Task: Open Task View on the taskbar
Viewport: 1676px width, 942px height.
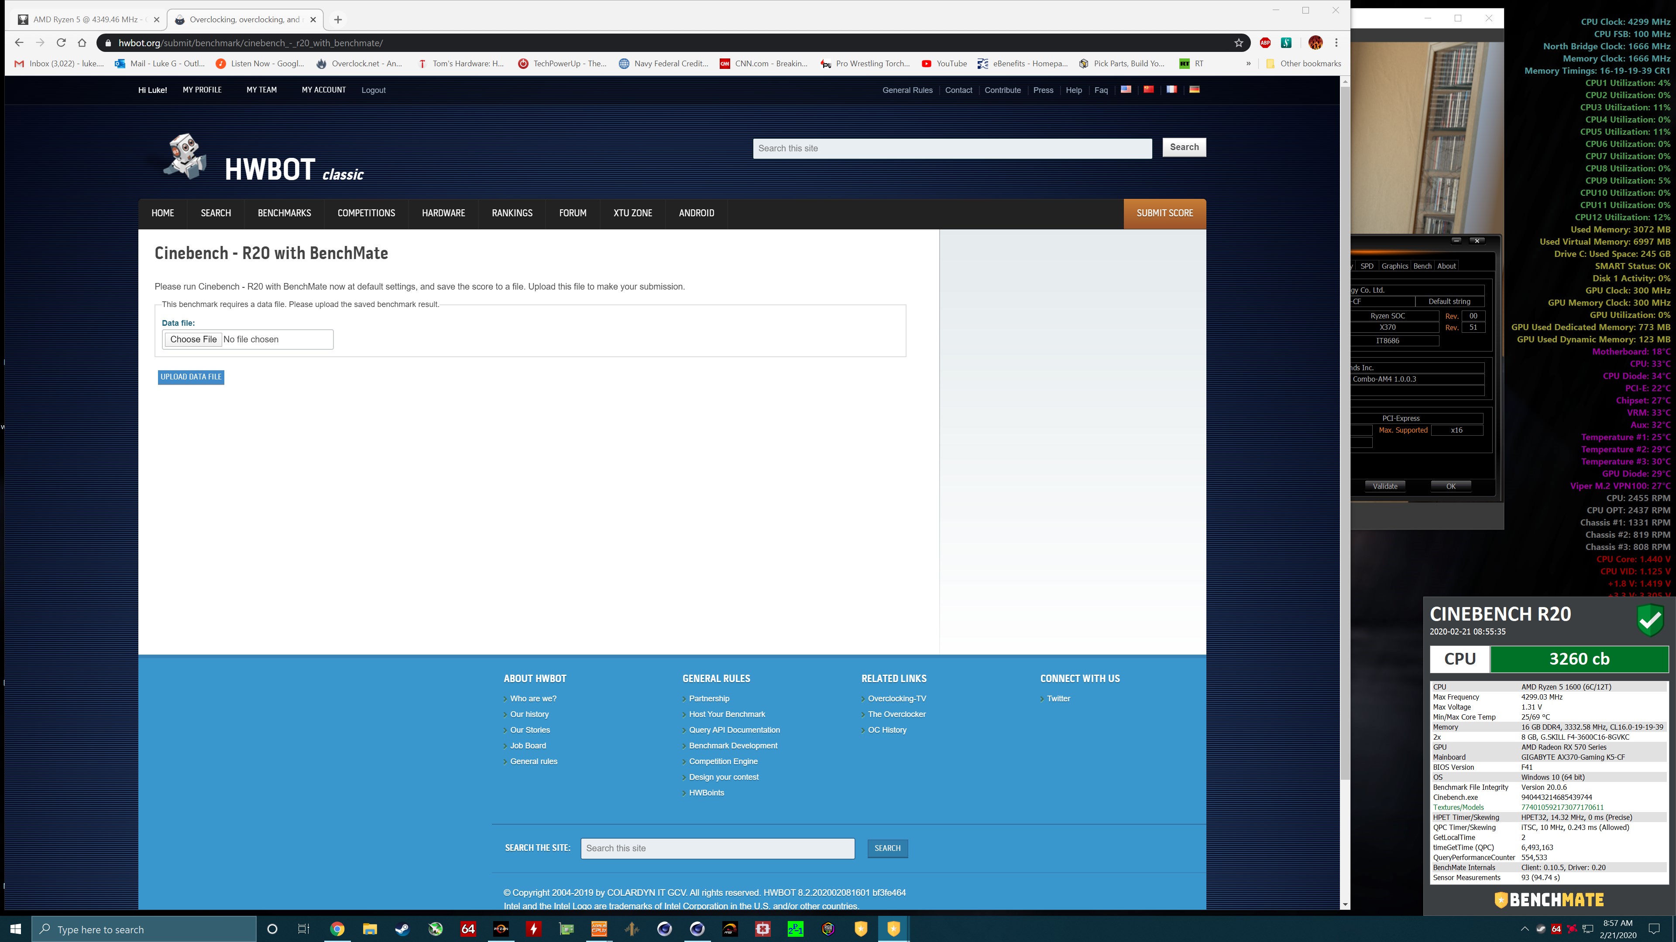Action: [x=303, y=929]
